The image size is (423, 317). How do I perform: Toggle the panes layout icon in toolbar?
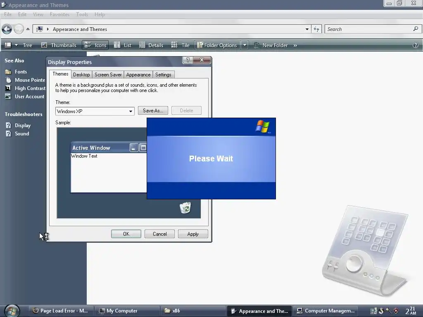pos(8,45)
